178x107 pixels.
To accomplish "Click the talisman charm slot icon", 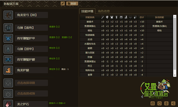I will 8,103.
